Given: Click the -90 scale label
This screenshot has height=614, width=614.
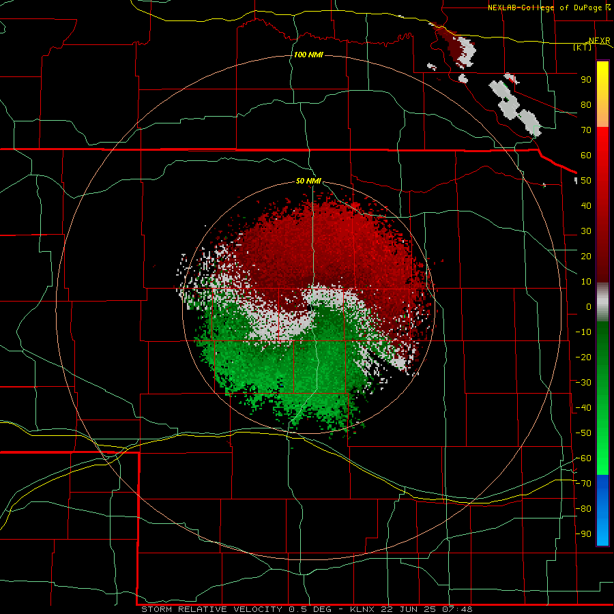Looking at the screenshot, I should point(583,534).
